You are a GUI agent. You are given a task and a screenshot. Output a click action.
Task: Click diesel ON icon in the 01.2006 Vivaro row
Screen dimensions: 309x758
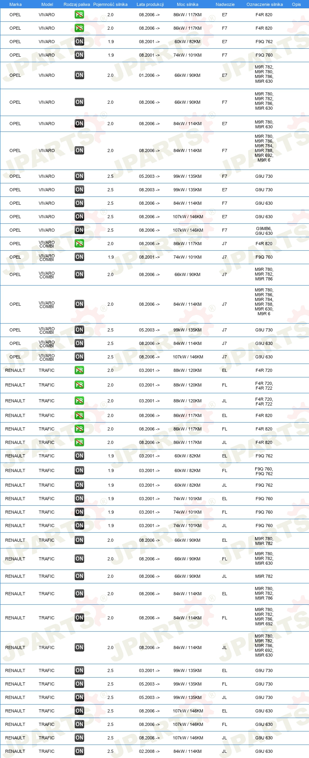[x=79, y=75]
